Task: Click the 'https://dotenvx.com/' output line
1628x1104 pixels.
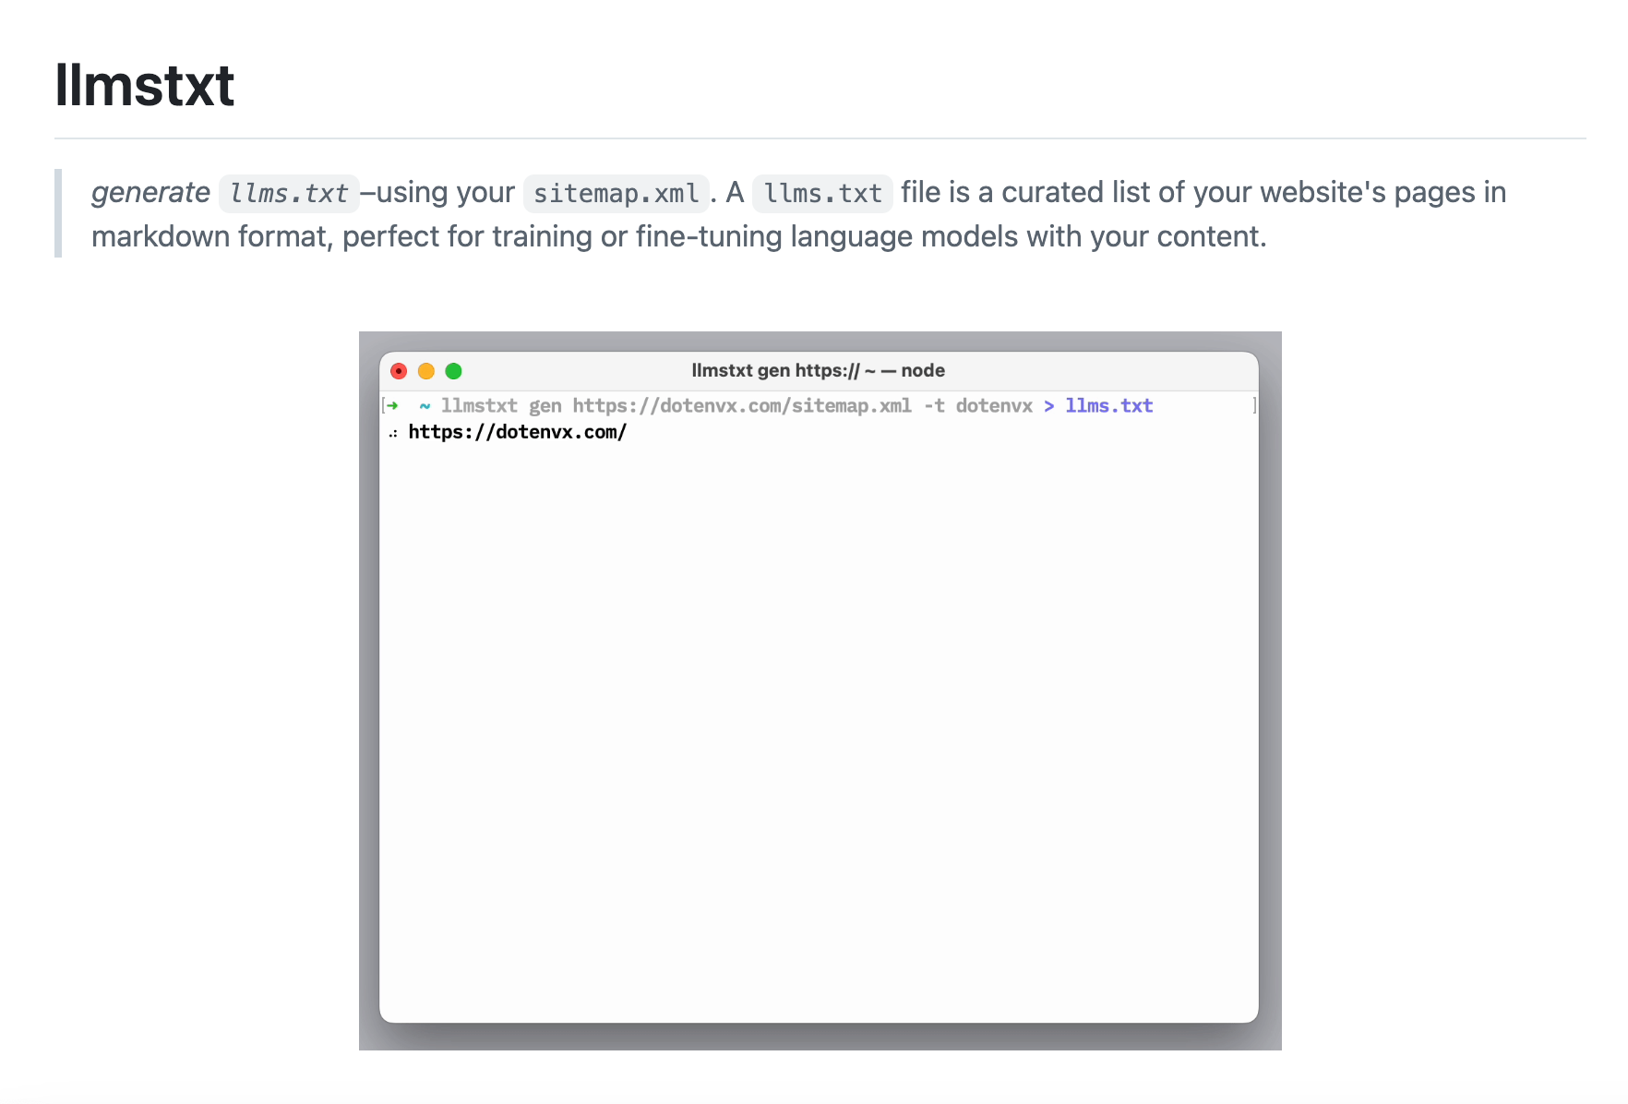Action: pos(517,432)
